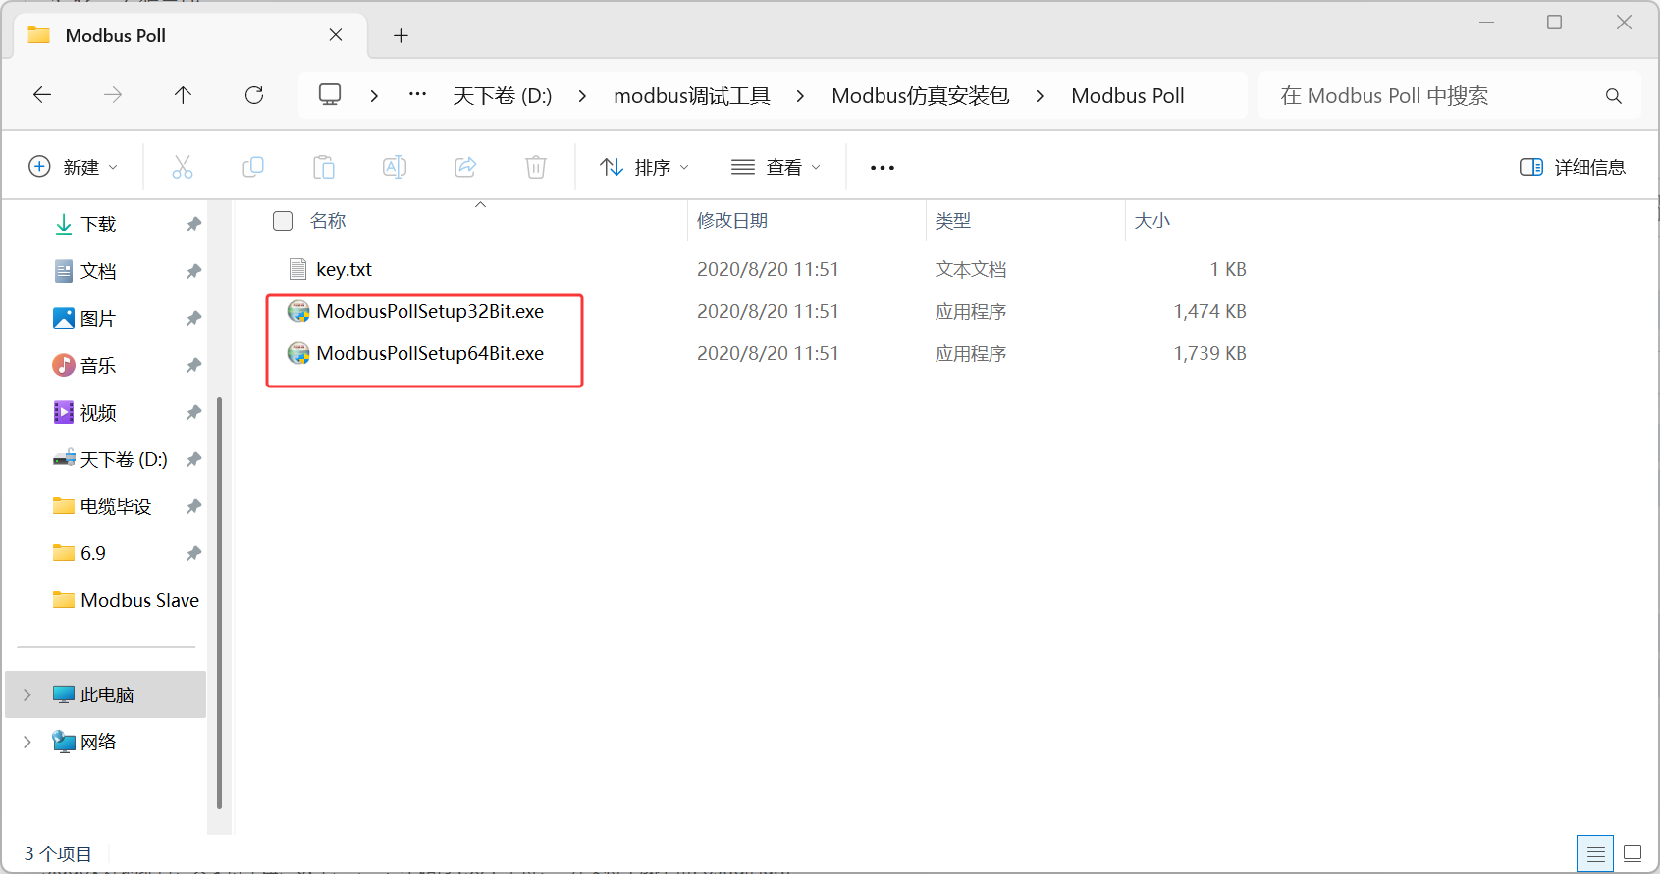Expand chevron after the PC icon breadcrumb

point(374,96)
